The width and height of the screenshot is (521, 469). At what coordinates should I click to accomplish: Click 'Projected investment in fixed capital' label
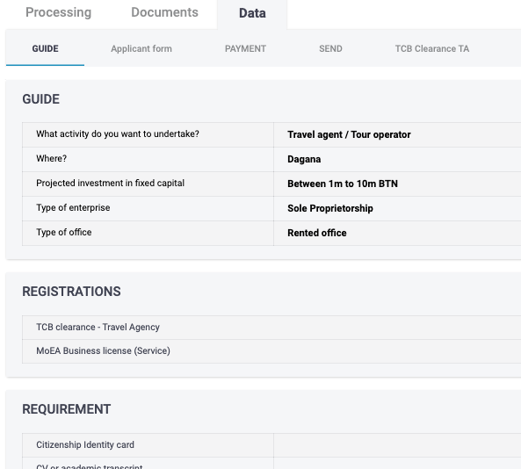(111, 183)
